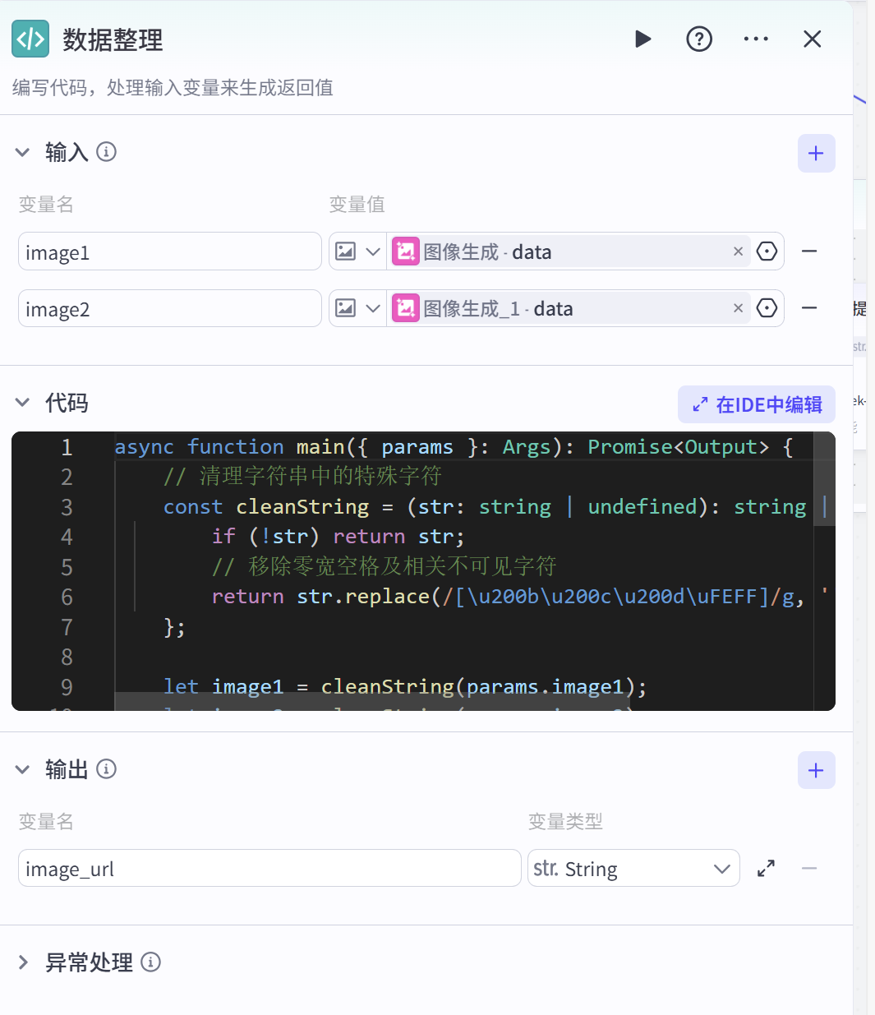Collapse the 代码 section
The width and height of the screenshot is (875, 1015).
tap(22, 403)
